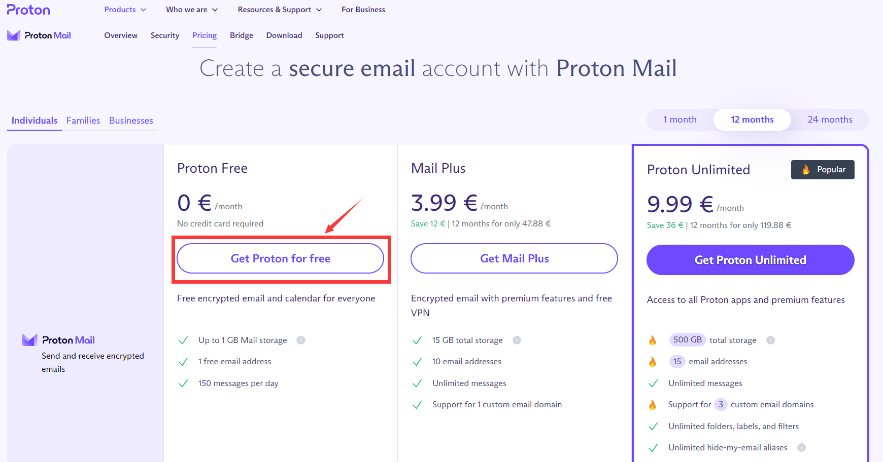Click the Popular flame badge
The image size is (883, 462).
click(x=822, y=170)
